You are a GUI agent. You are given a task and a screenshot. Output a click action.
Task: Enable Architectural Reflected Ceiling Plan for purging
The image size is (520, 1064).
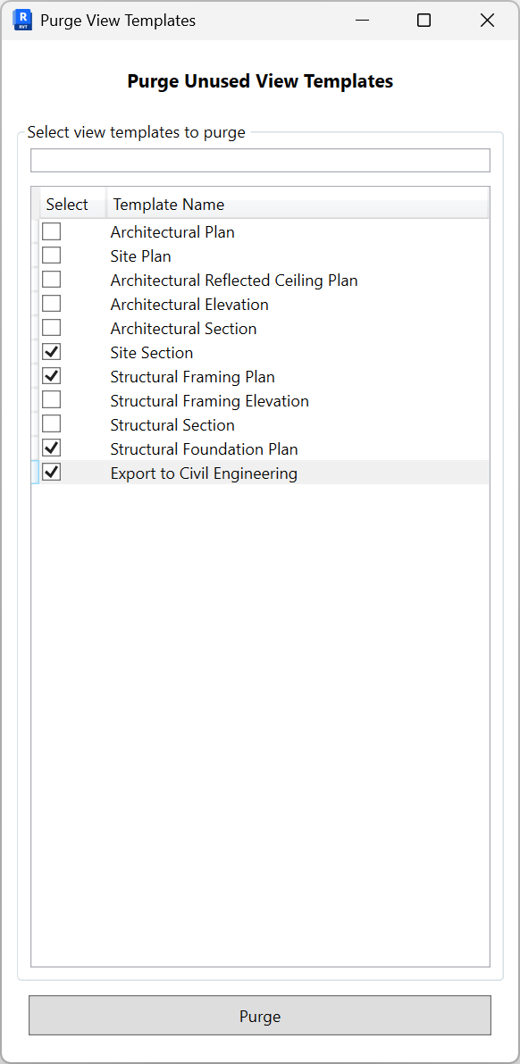click(51, 279)
